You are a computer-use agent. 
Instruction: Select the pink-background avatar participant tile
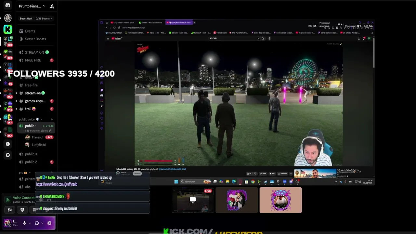tap(281, 200)
